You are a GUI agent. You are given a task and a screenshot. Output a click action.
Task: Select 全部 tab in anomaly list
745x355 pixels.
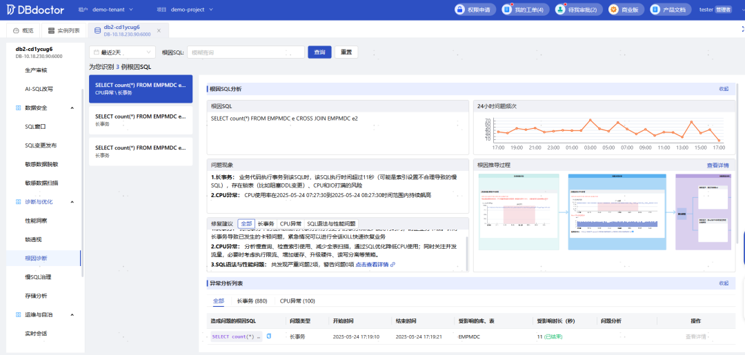(x=219, y=301)
